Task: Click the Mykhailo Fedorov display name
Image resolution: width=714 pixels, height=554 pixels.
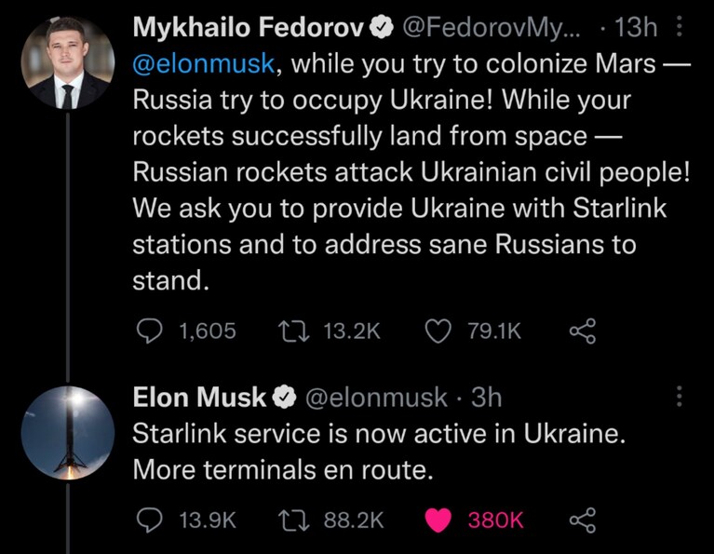Action: pyautogui.click(x=249, y=27)
